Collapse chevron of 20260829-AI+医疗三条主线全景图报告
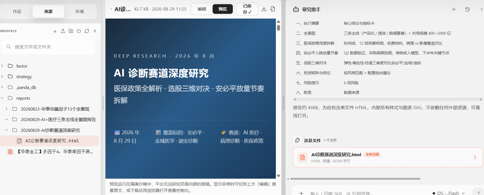The height and width of the screenshot is (195, 484). click(x=6, y=119)
